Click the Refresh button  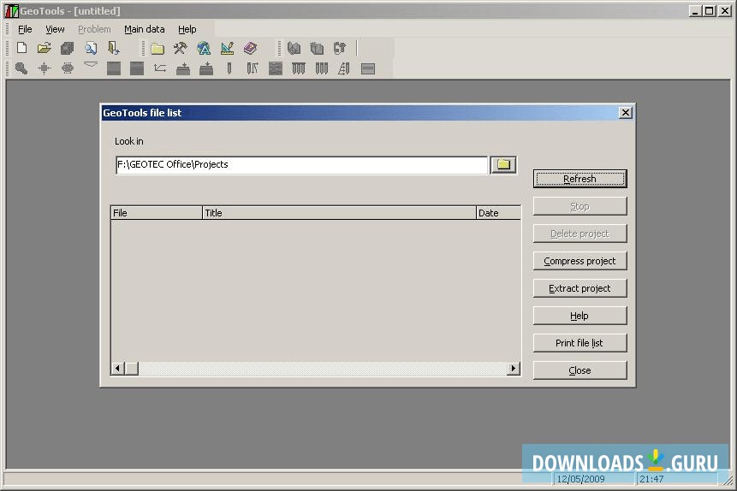579,179
